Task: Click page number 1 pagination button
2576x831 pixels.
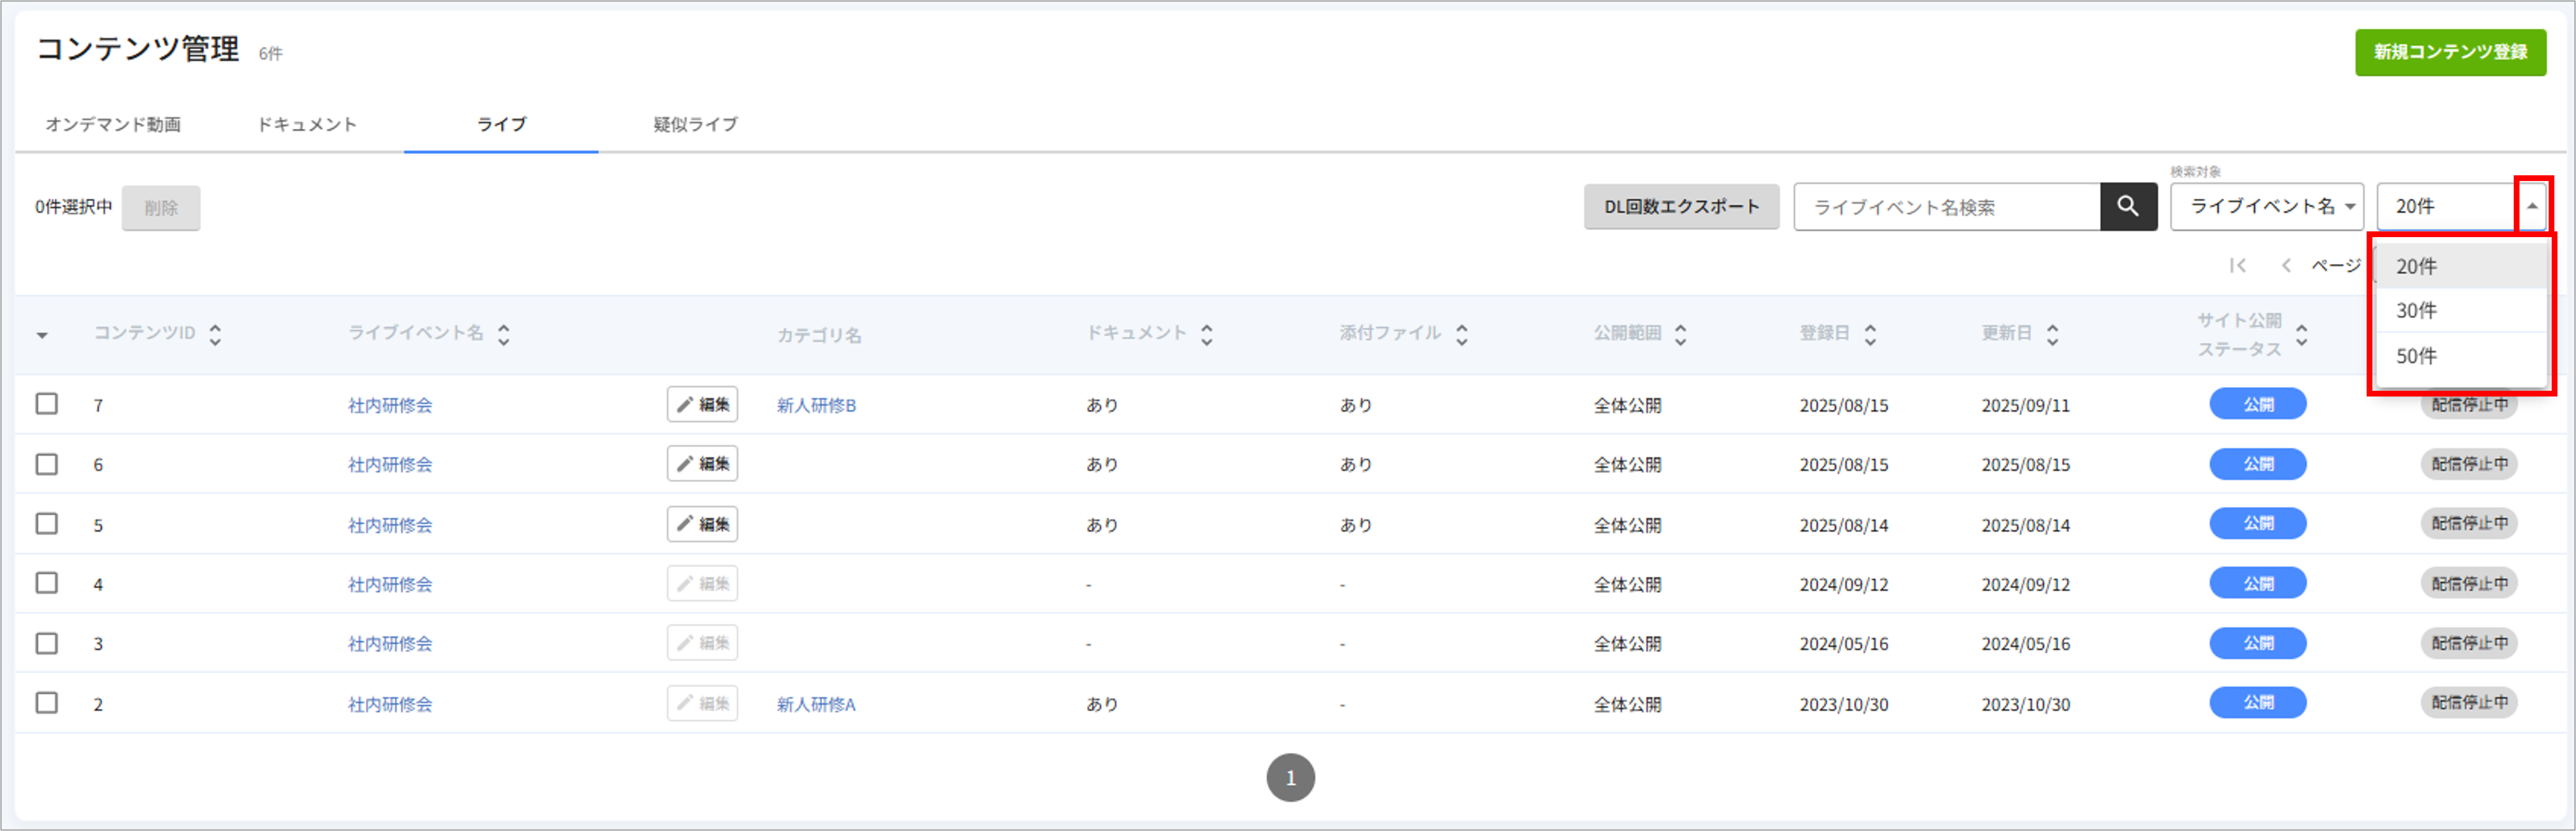Action: tap(1290, 777)
